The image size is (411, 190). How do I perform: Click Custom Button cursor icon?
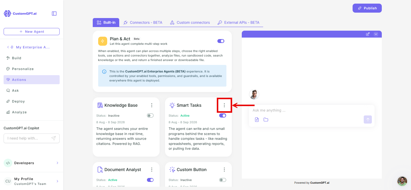pos(172,170)
